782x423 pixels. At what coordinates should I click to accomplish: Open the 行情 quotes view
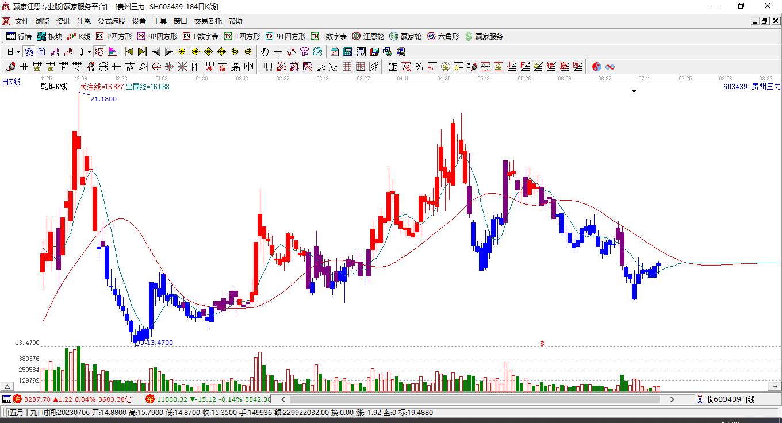tap(19, 36)
